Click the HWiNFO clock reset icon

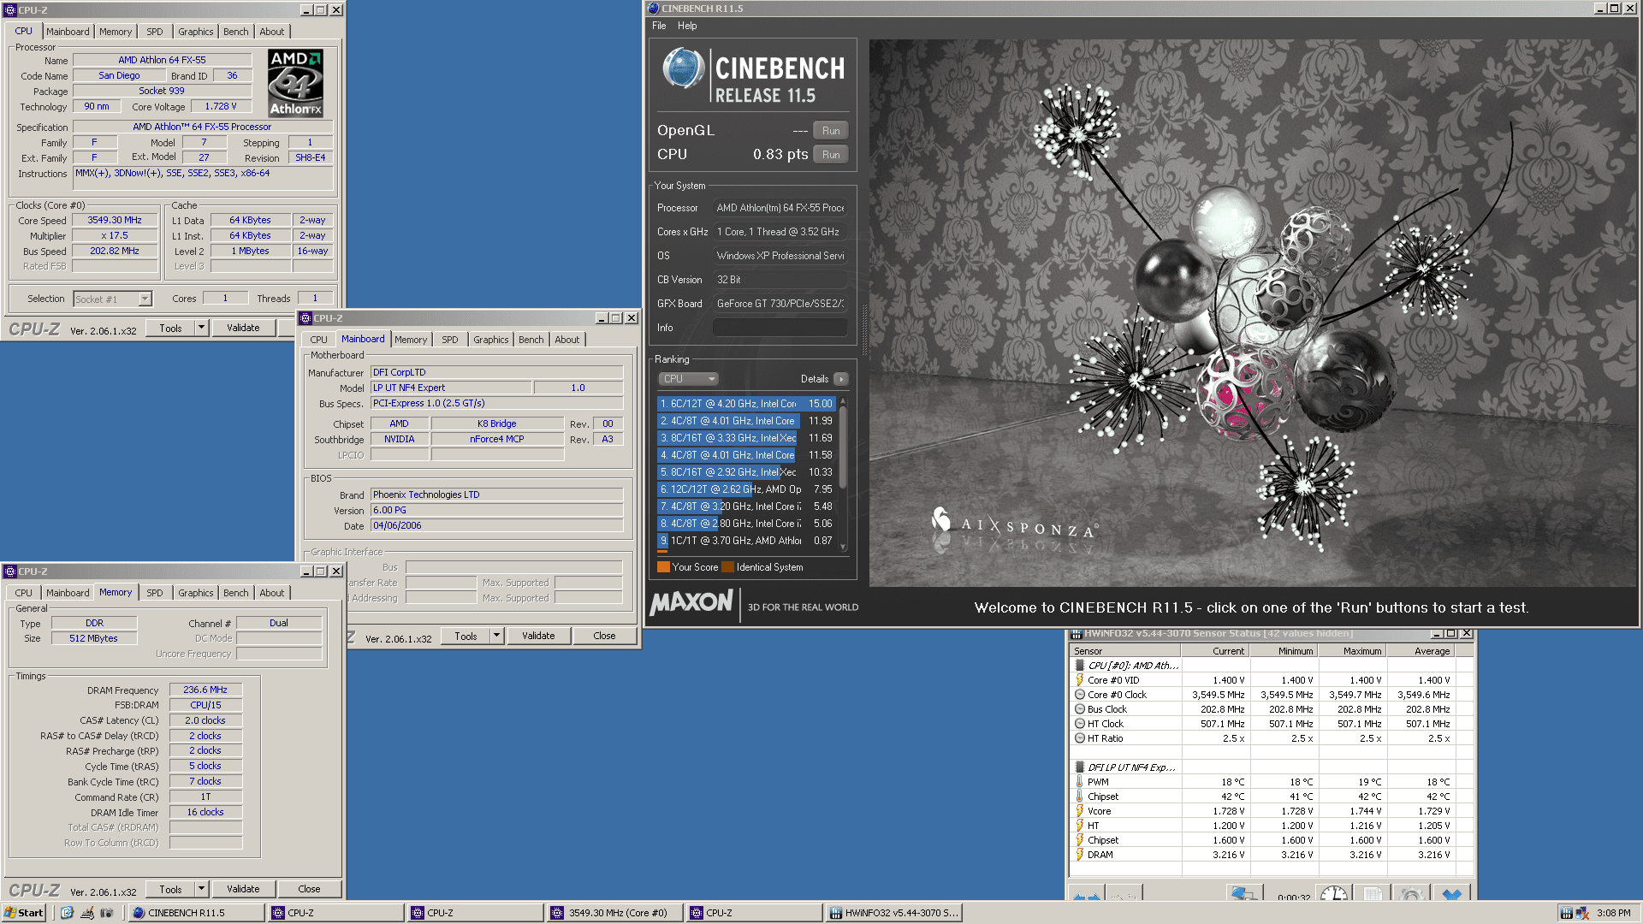point(1333,894)
